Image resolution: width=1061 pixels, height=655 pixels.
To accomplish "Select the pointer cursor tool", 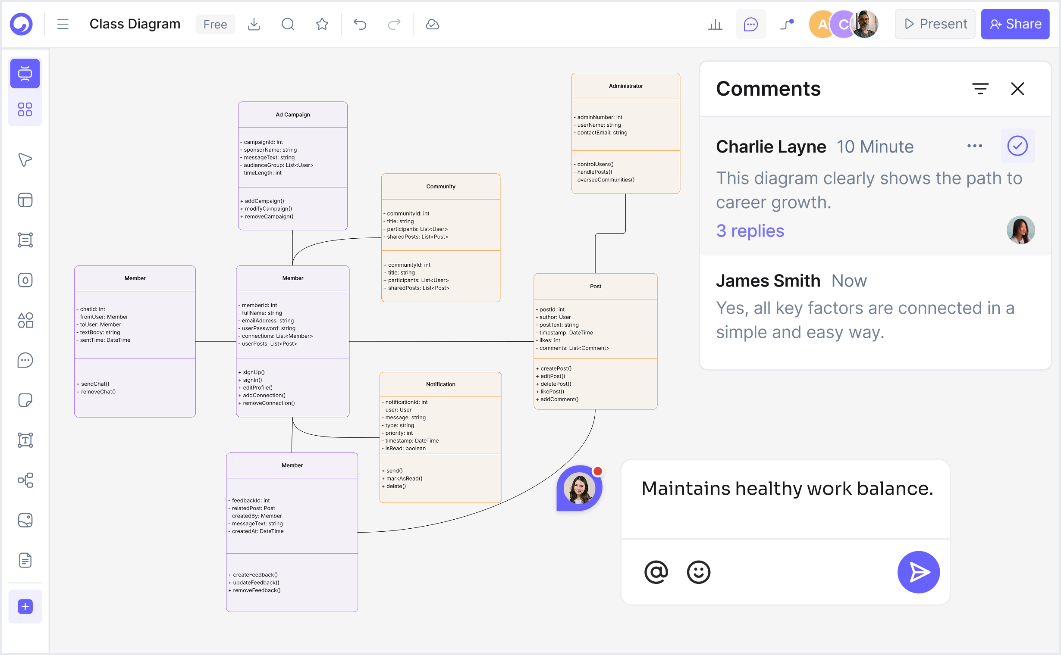I will point(25,160).
